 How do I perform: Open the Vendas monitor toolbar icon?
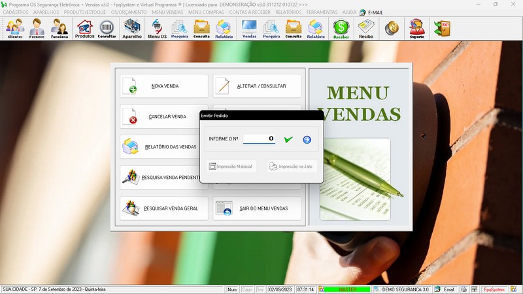click(x=249, y=29)
